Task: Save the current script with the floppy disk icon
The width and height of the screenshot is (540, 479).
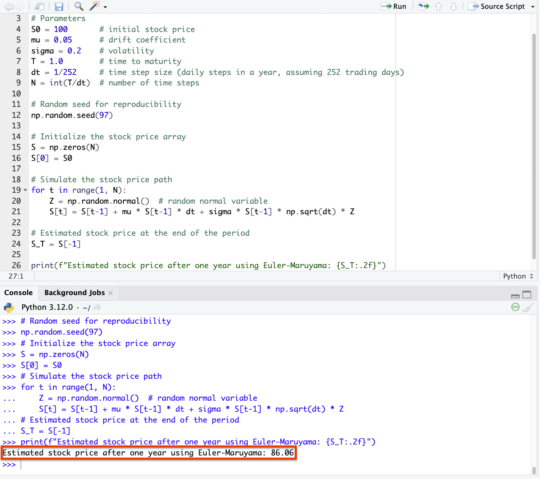Action: click(59, 6)
